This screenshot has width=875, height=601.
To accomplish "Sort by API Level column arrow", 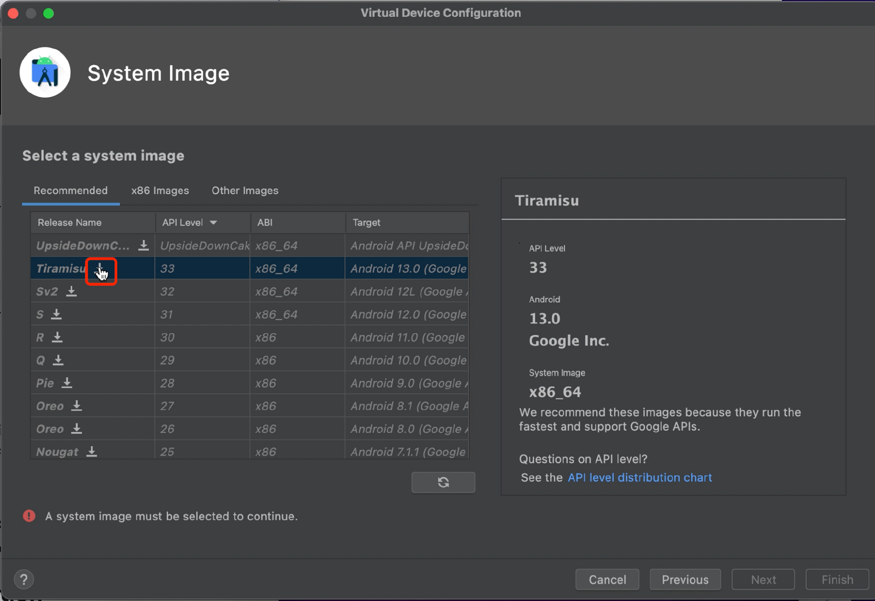I will point(213,222).
